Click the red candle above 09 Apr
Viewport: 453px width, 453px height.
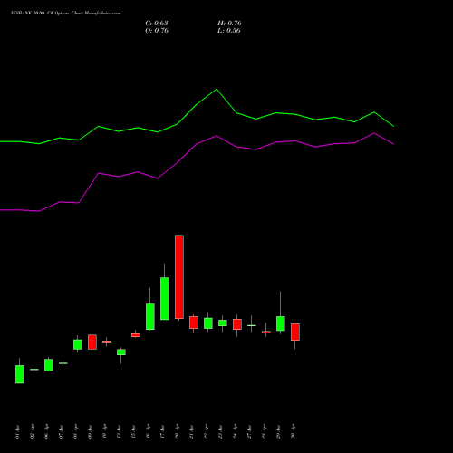(92, 342)
